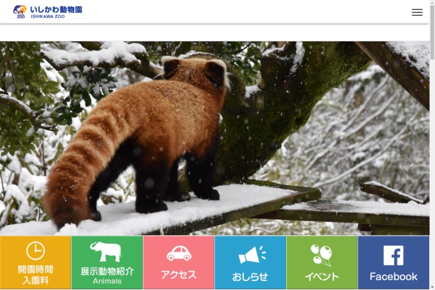Click the いしかわ動物園 site title
This screenshot has width=435, height=290.
click(x=56, y=9)
